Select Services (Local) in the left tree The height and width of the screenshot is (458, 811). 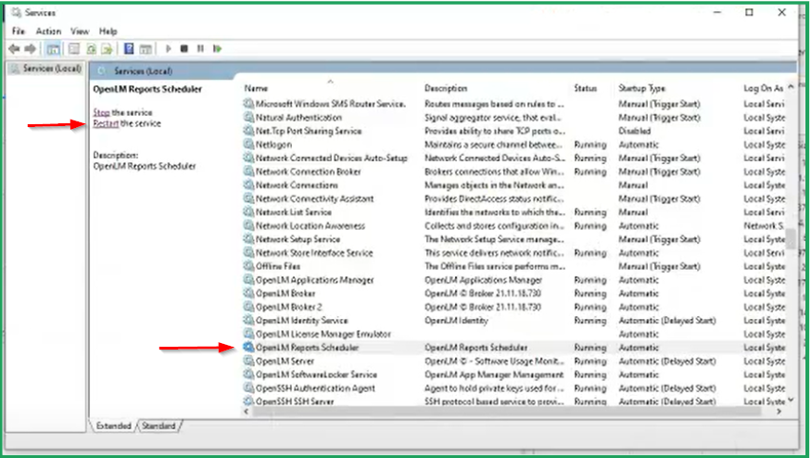44,70
